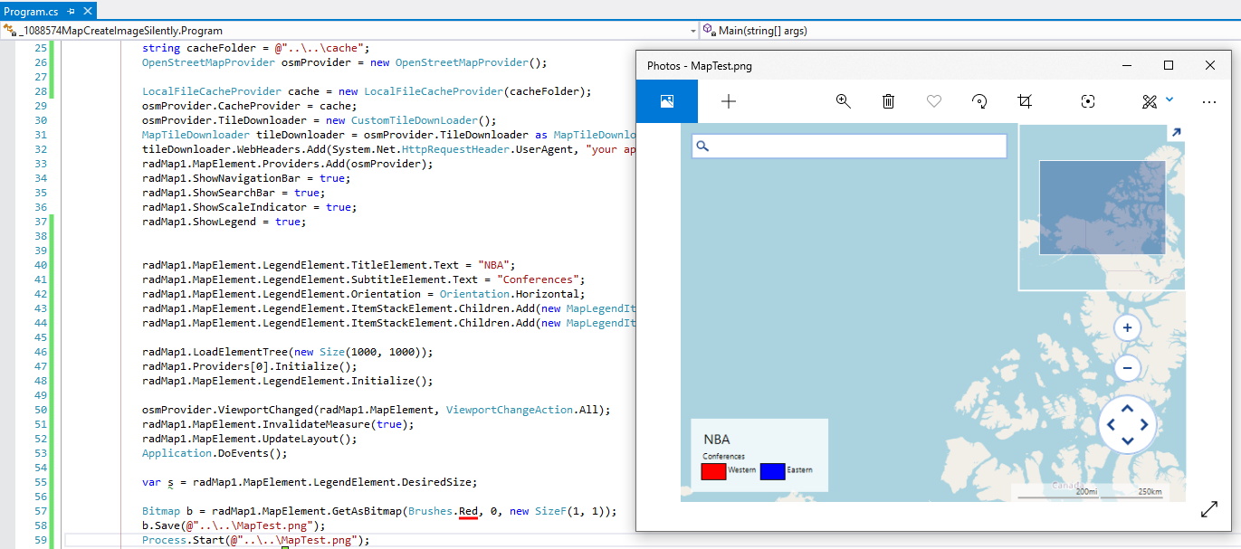Pan the map up with the navigation arrow
Image resolution: width=1241 pixels, height=549 pixels.
pos(1128,407)
